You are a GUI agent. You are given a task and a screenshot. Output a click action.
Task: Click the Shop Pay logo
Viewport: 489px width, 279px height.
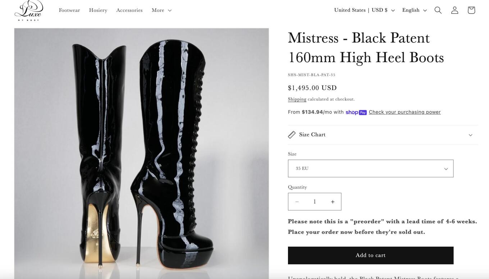tap(356, 112)
